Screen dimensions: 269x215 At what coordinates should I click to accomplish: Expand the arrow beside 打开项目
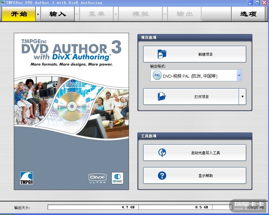(x=242, y=97)
